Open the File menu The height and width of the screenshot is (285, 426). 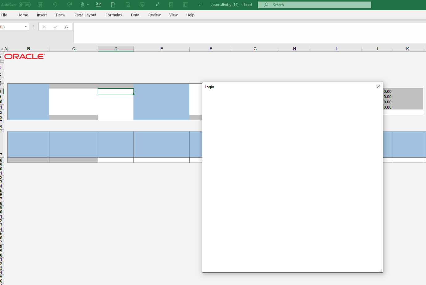pyautogui.click(x=4, y=15)
